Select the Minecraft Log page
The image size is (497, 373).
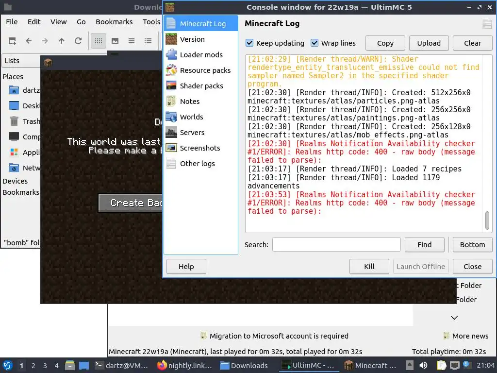click(200, 24)
